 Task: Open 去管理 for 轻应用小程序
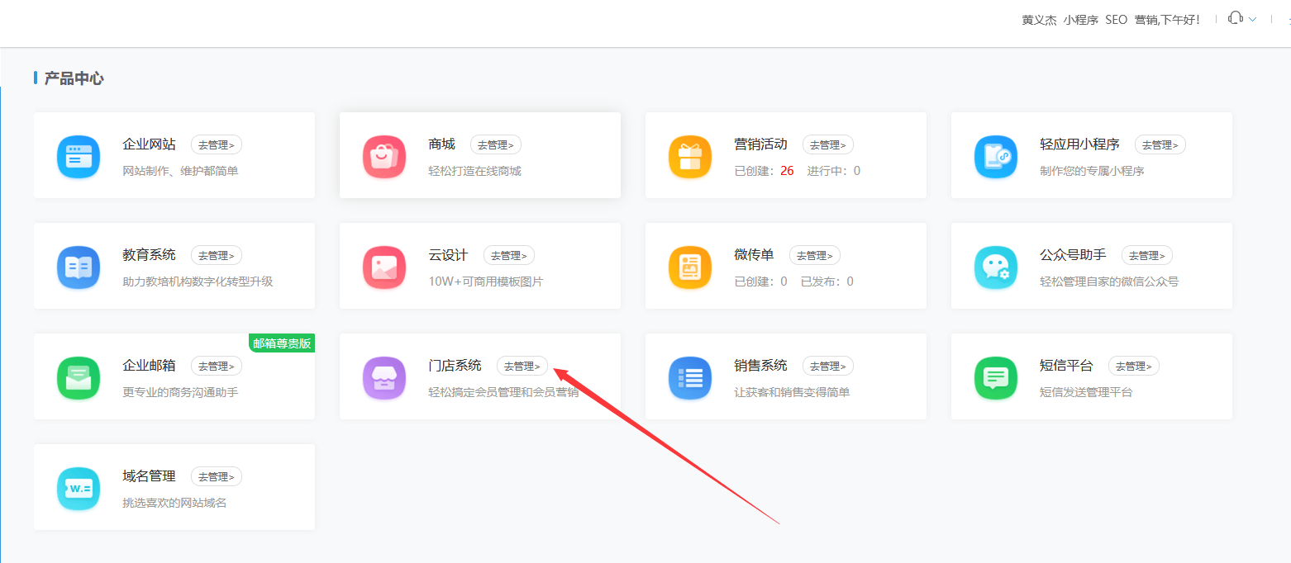1160,144
